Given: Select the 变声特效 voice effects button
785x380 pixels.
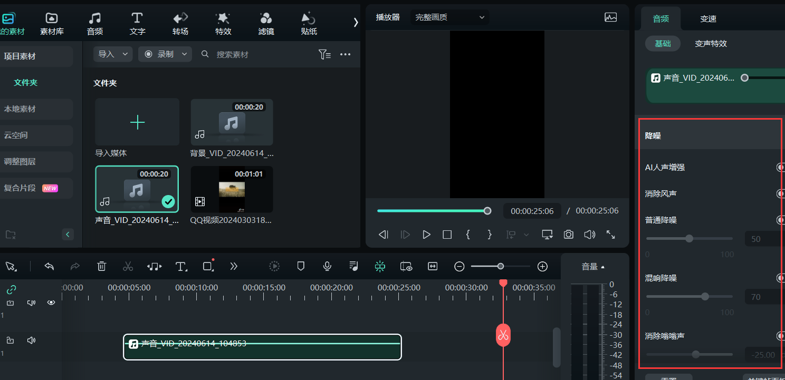Looking at the screenshot, I should point(711,44).
